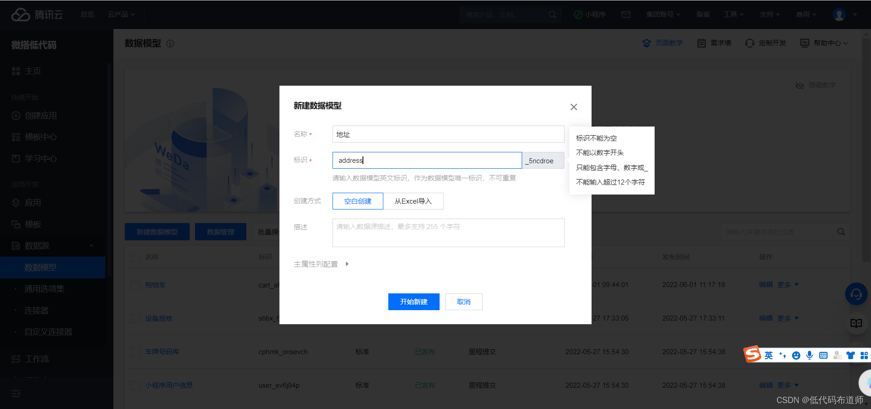Expand 主属性列配置 section

(x=321, y=264)
